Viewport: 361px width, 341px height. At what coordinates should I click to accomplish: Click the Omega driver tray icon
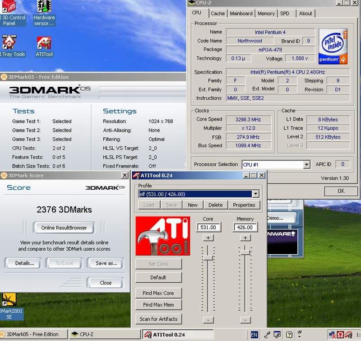340,334
